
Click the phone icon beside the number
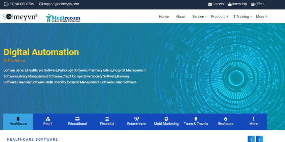tap(5, 4)
